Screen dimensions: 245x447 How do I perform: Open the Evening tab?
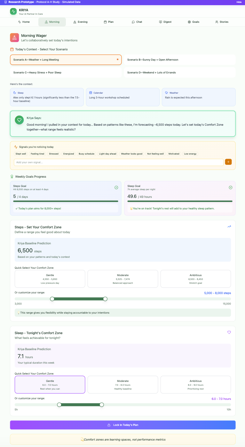pyautogui.click(x=80, y=22)
